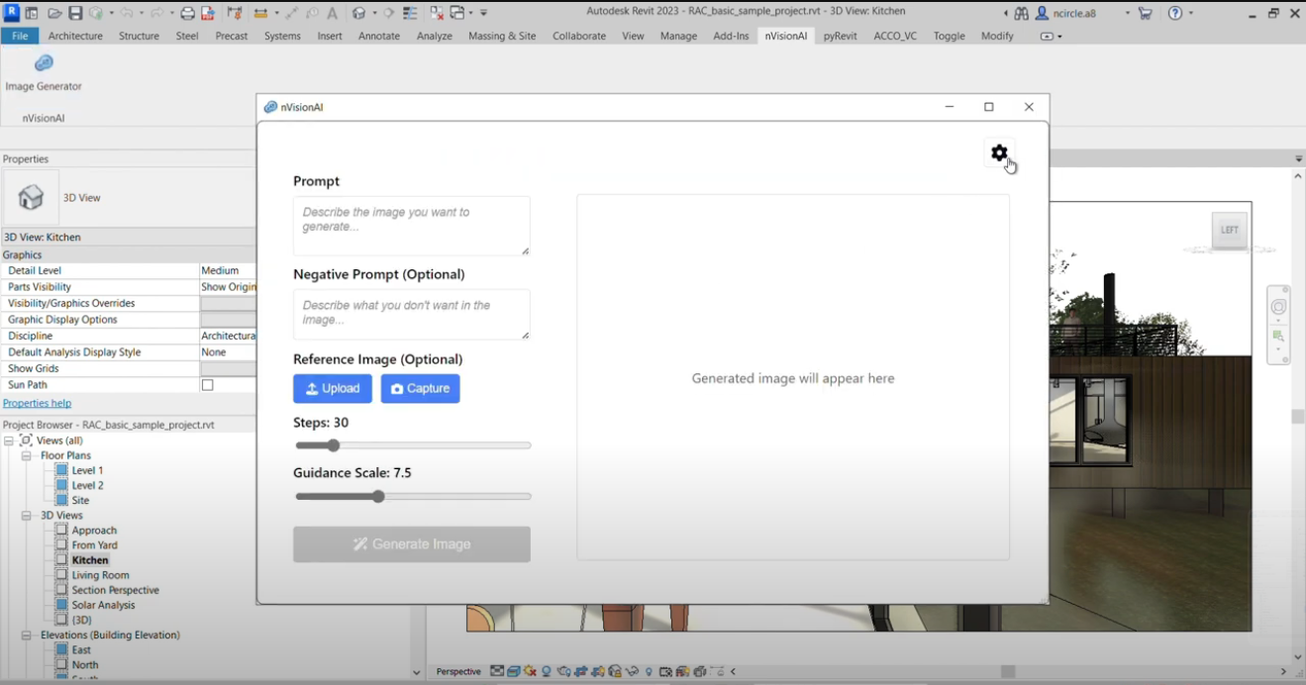This screenshot has height=685, width=1306.
Task: Click the Steps slider handle
Action: (333, 446)
